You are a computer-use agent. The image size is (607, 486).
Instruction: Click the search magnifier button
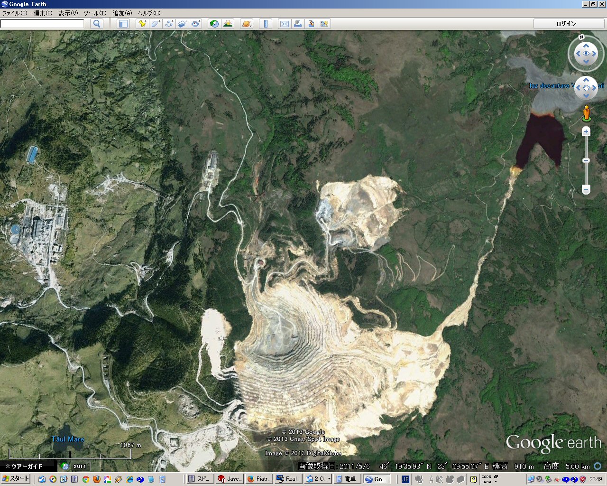coord(97,24)
